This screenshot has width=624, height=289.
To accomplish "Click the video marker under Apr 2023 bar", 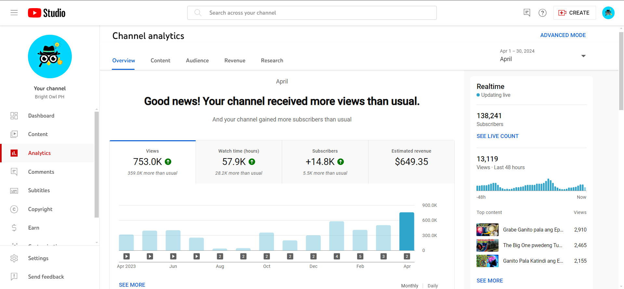I will 126,256.
